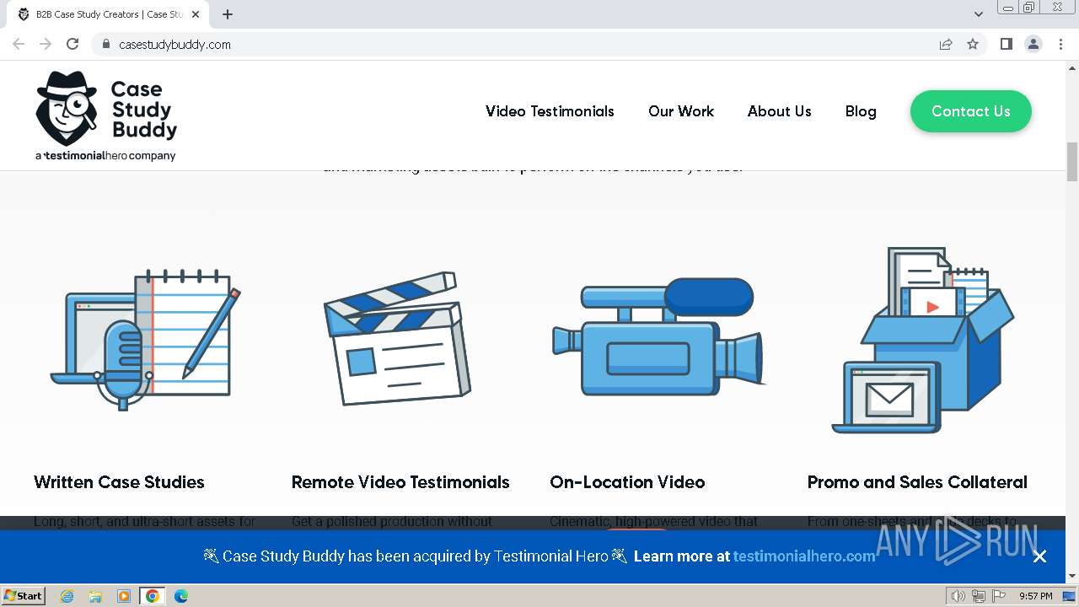The image size is (1079, 607).
Task: Open Video Testimonials nav item
Action: point(550,111)
